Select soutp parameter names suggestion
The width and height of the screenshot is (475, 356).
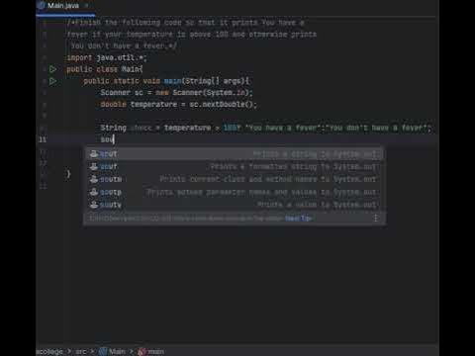pyautogui.click(x=234, y=192)
